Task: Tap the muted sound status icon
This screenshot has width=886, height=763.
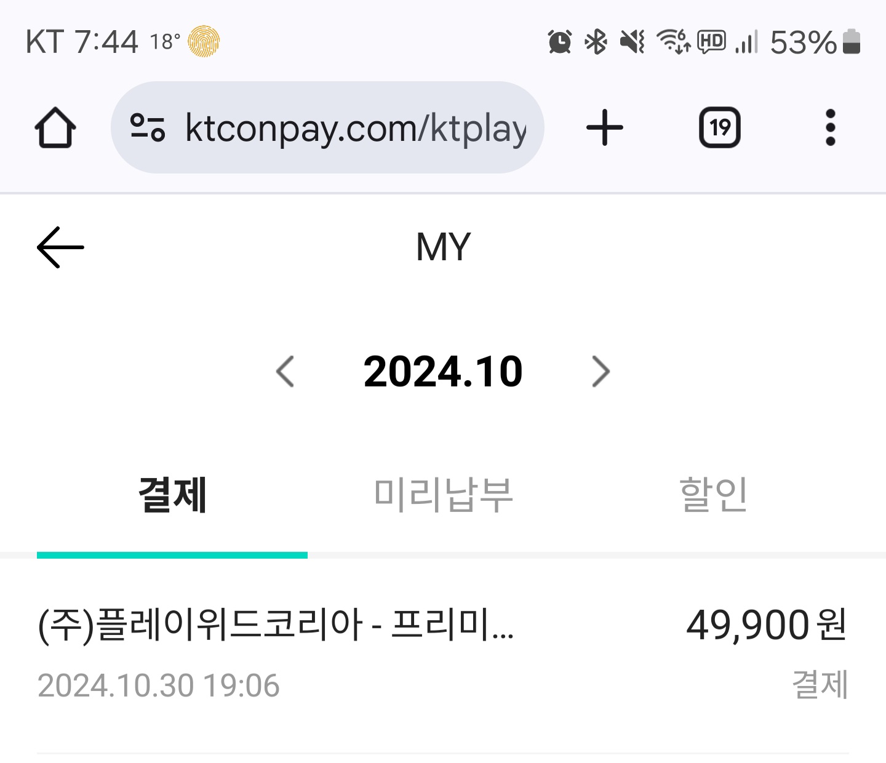Action: pos(632,42)
